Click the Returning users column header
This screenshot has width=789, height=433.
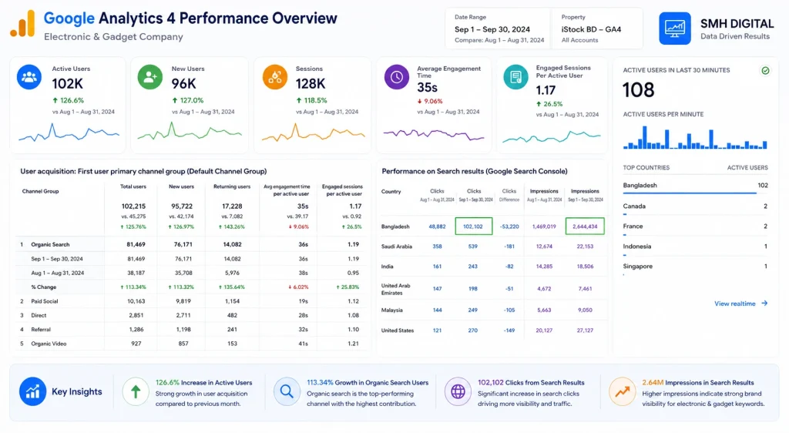[232, 186]
